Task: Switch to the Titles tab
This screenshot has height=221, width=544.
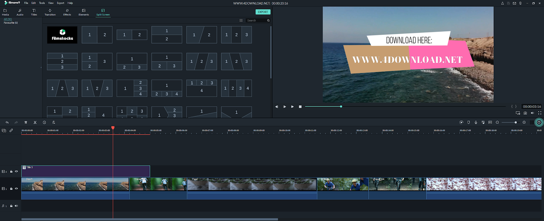Action: [x=34, y=12]
